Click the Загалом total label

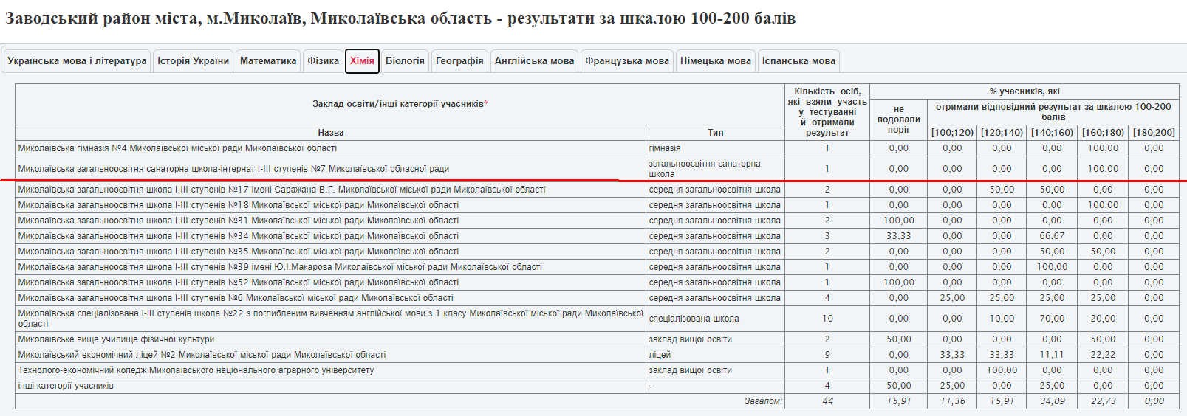763,401
